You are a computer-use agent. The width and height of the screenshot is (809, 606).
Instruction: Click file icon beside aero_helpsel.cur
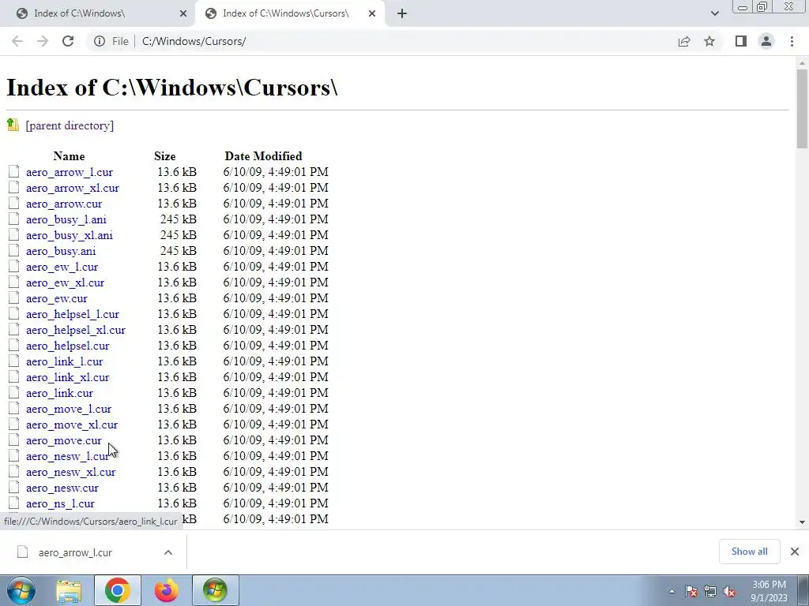[x=14, y=346]
